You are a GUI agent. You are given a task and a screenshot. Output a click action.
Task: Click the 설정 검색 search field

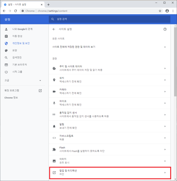point(109,19)
